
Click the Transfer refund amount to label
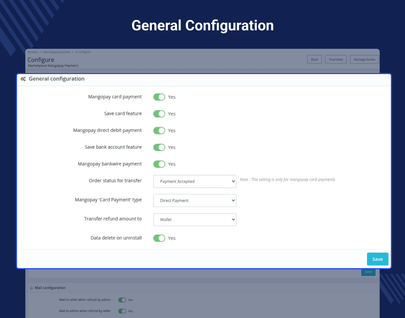tap(113, 219)
